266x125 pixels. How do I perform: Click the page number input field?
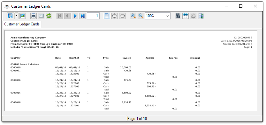tap(93, 16)
